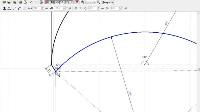Click the stepper beside the 95.3 field
Image resolution: width=200 pixels, height=112 pixels.
coord(120,8)
